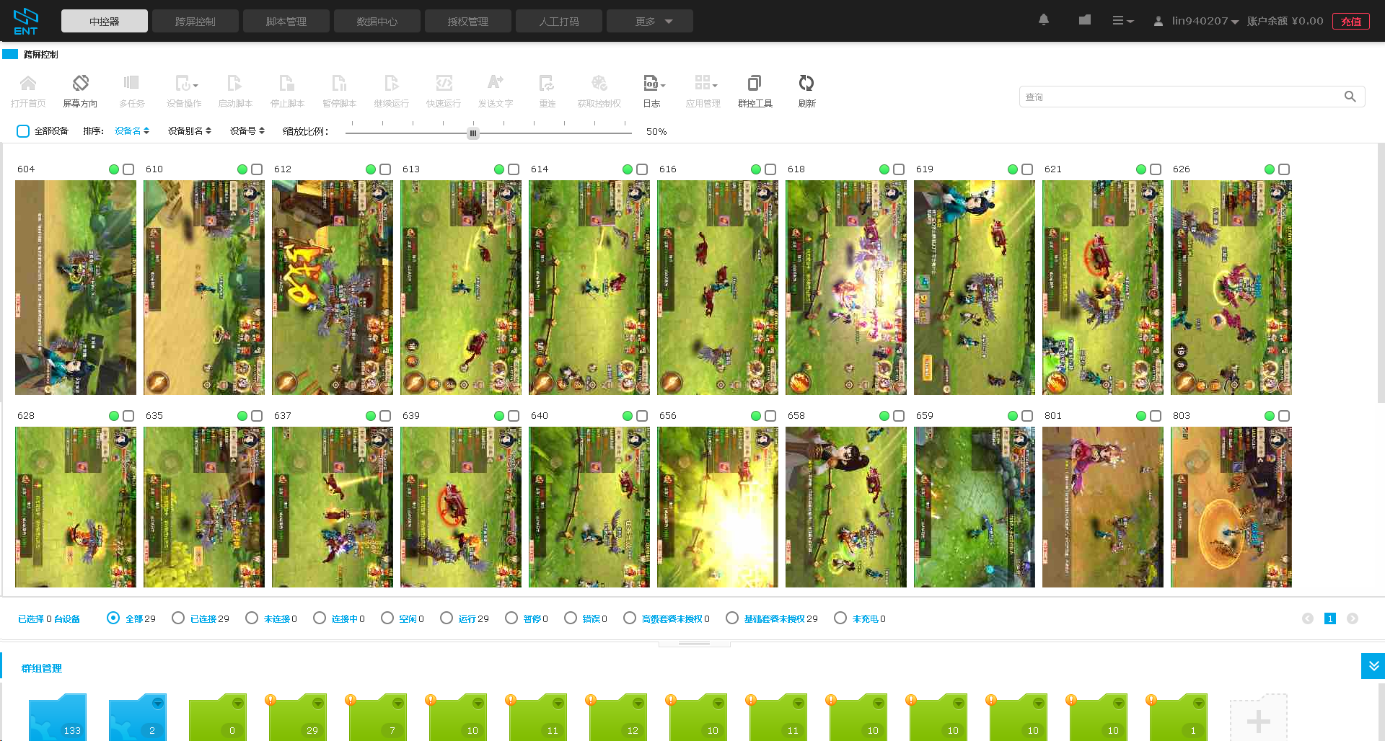Click the search magnifier icon
1385x741 pixels.
tap(1350, 97)
